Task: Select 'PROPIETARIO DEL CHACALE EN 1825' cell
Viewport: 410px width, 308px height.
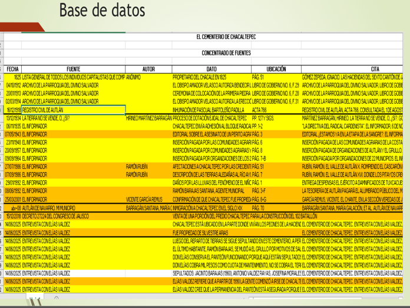Action: [211, 77]
